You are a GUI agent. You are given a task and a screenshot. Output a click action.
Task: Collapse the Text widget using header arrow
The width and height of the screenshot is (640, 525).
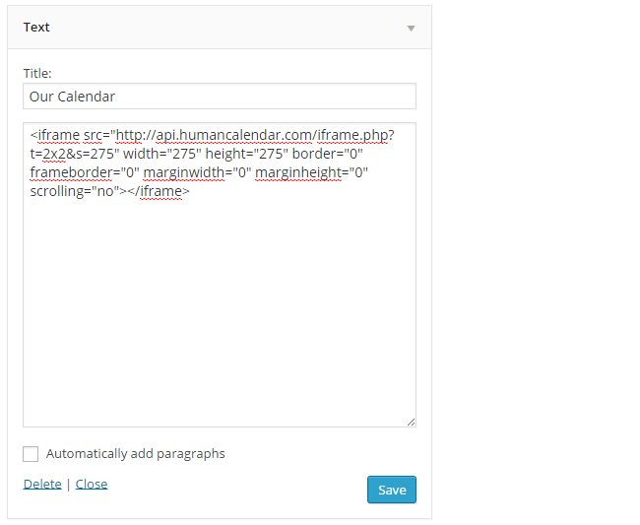coord(411,29)
